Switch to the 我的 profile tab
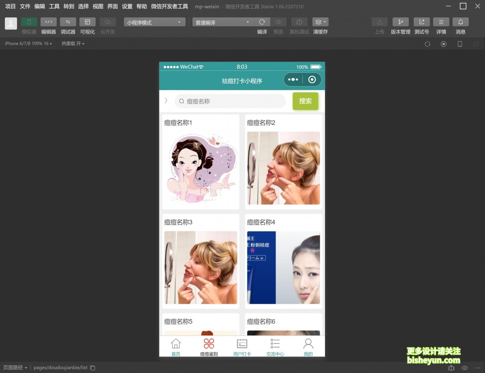 click(x=308, y=347)
